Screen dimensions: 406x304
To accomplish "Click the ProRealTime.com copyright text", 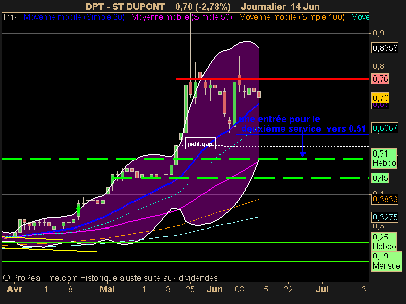I will [x=110, y=278].
